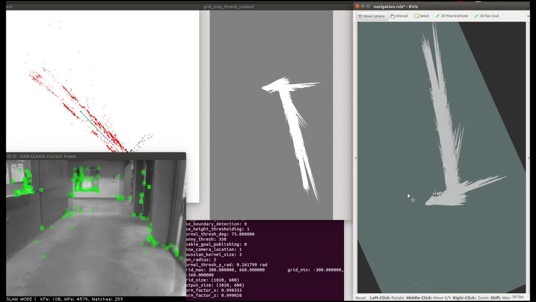The image size is (536, 302).
Task: Close the ORB-SLAM2 Current Frame window
Action: tap(9, 156)
